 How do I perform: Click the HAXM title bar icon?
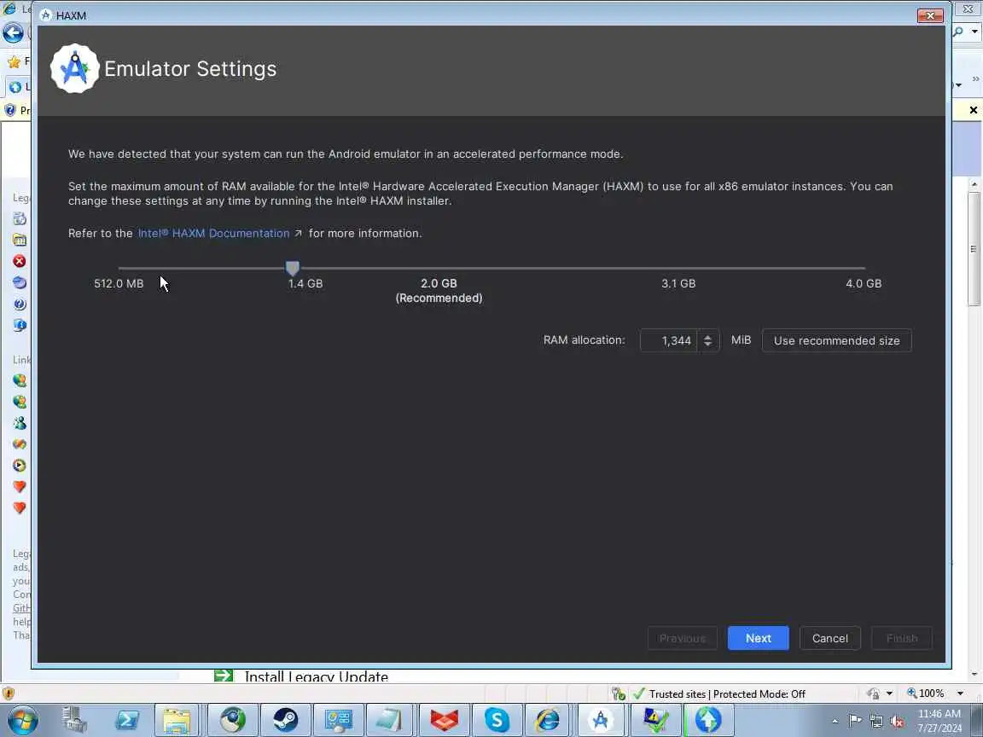coord(45,15)
